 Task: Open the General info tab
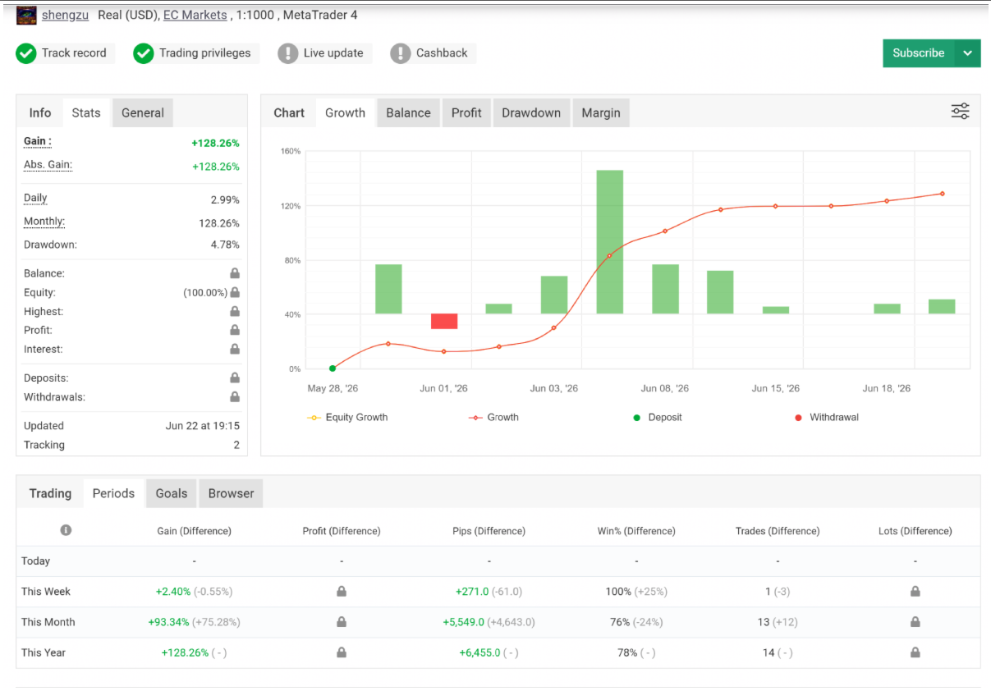tap(143, 113)
